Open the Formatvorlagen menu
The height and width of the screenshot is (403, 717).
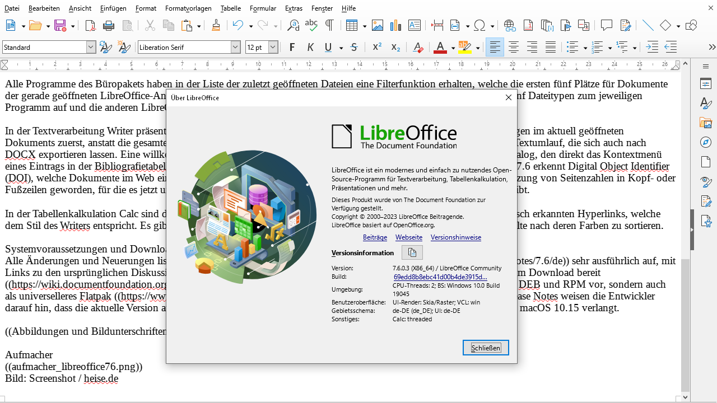188,8
